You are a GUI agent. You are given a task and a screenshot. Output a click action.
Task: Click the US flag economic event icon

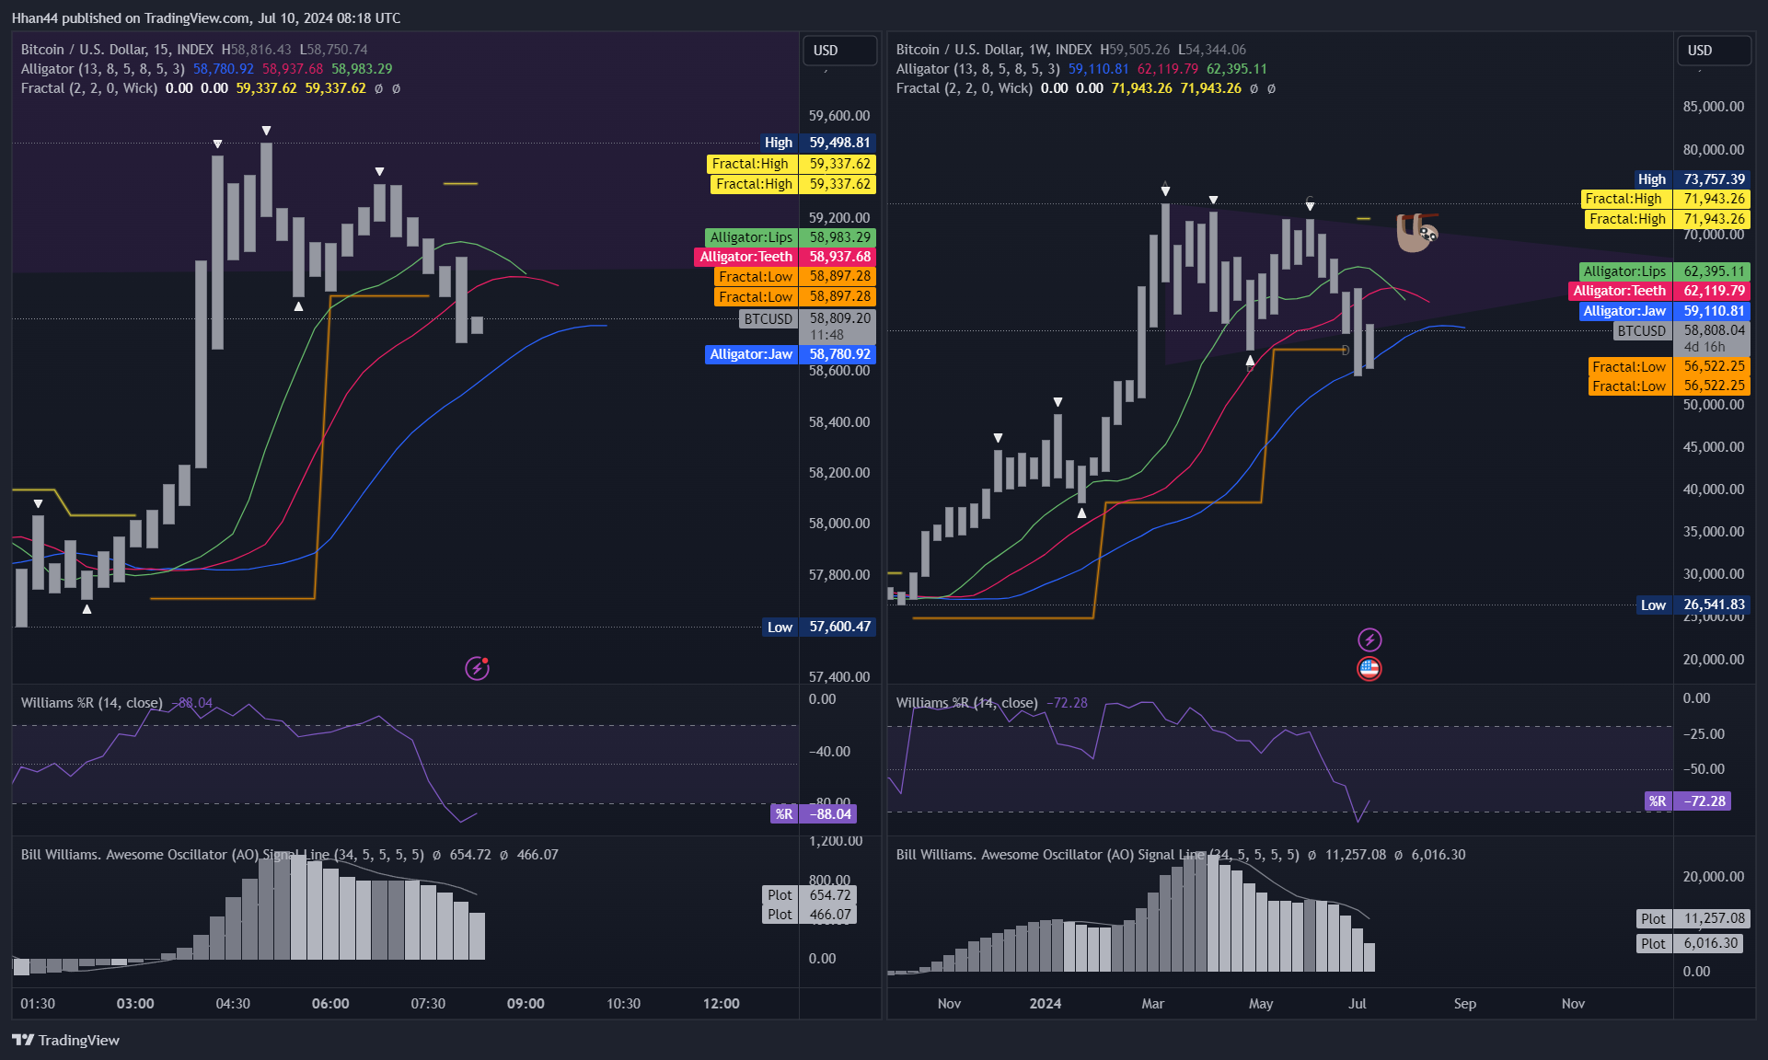pos(1369,669)
